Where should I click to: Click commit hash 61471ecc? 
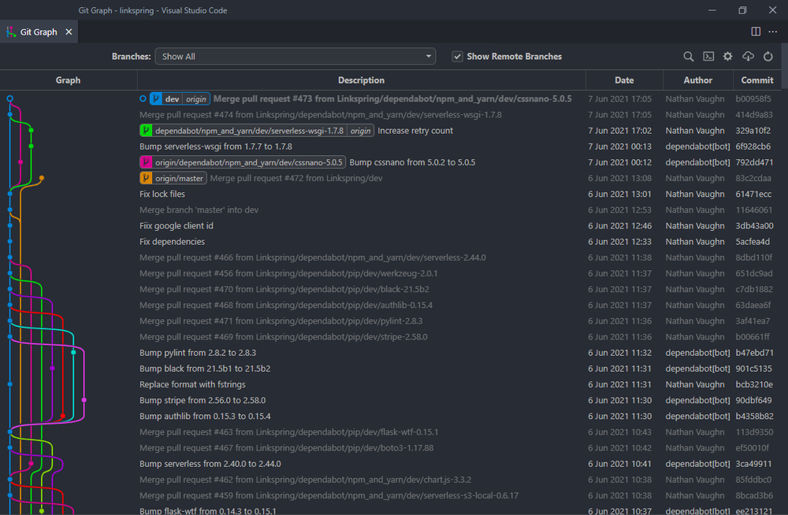click(x=753, y=194)
